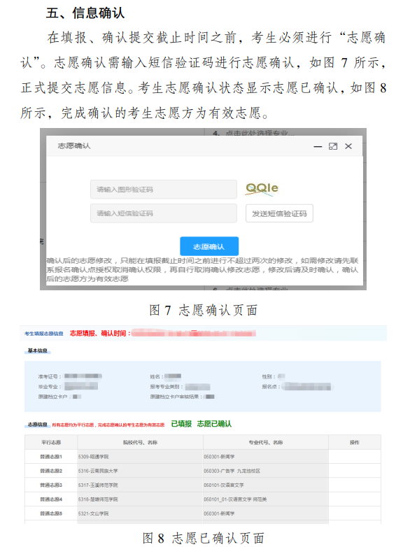Click the green 志愿已确认 status

coord(214,424)
